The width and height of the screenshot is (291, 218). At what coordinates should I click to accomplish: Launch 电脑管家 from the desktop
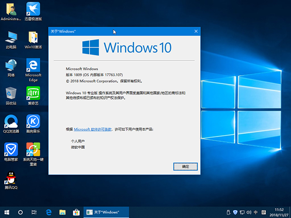(x=11, y=149)
